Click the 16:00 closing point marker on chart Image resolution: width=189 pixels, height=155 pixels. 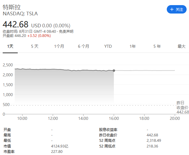(x=114, y=71)
